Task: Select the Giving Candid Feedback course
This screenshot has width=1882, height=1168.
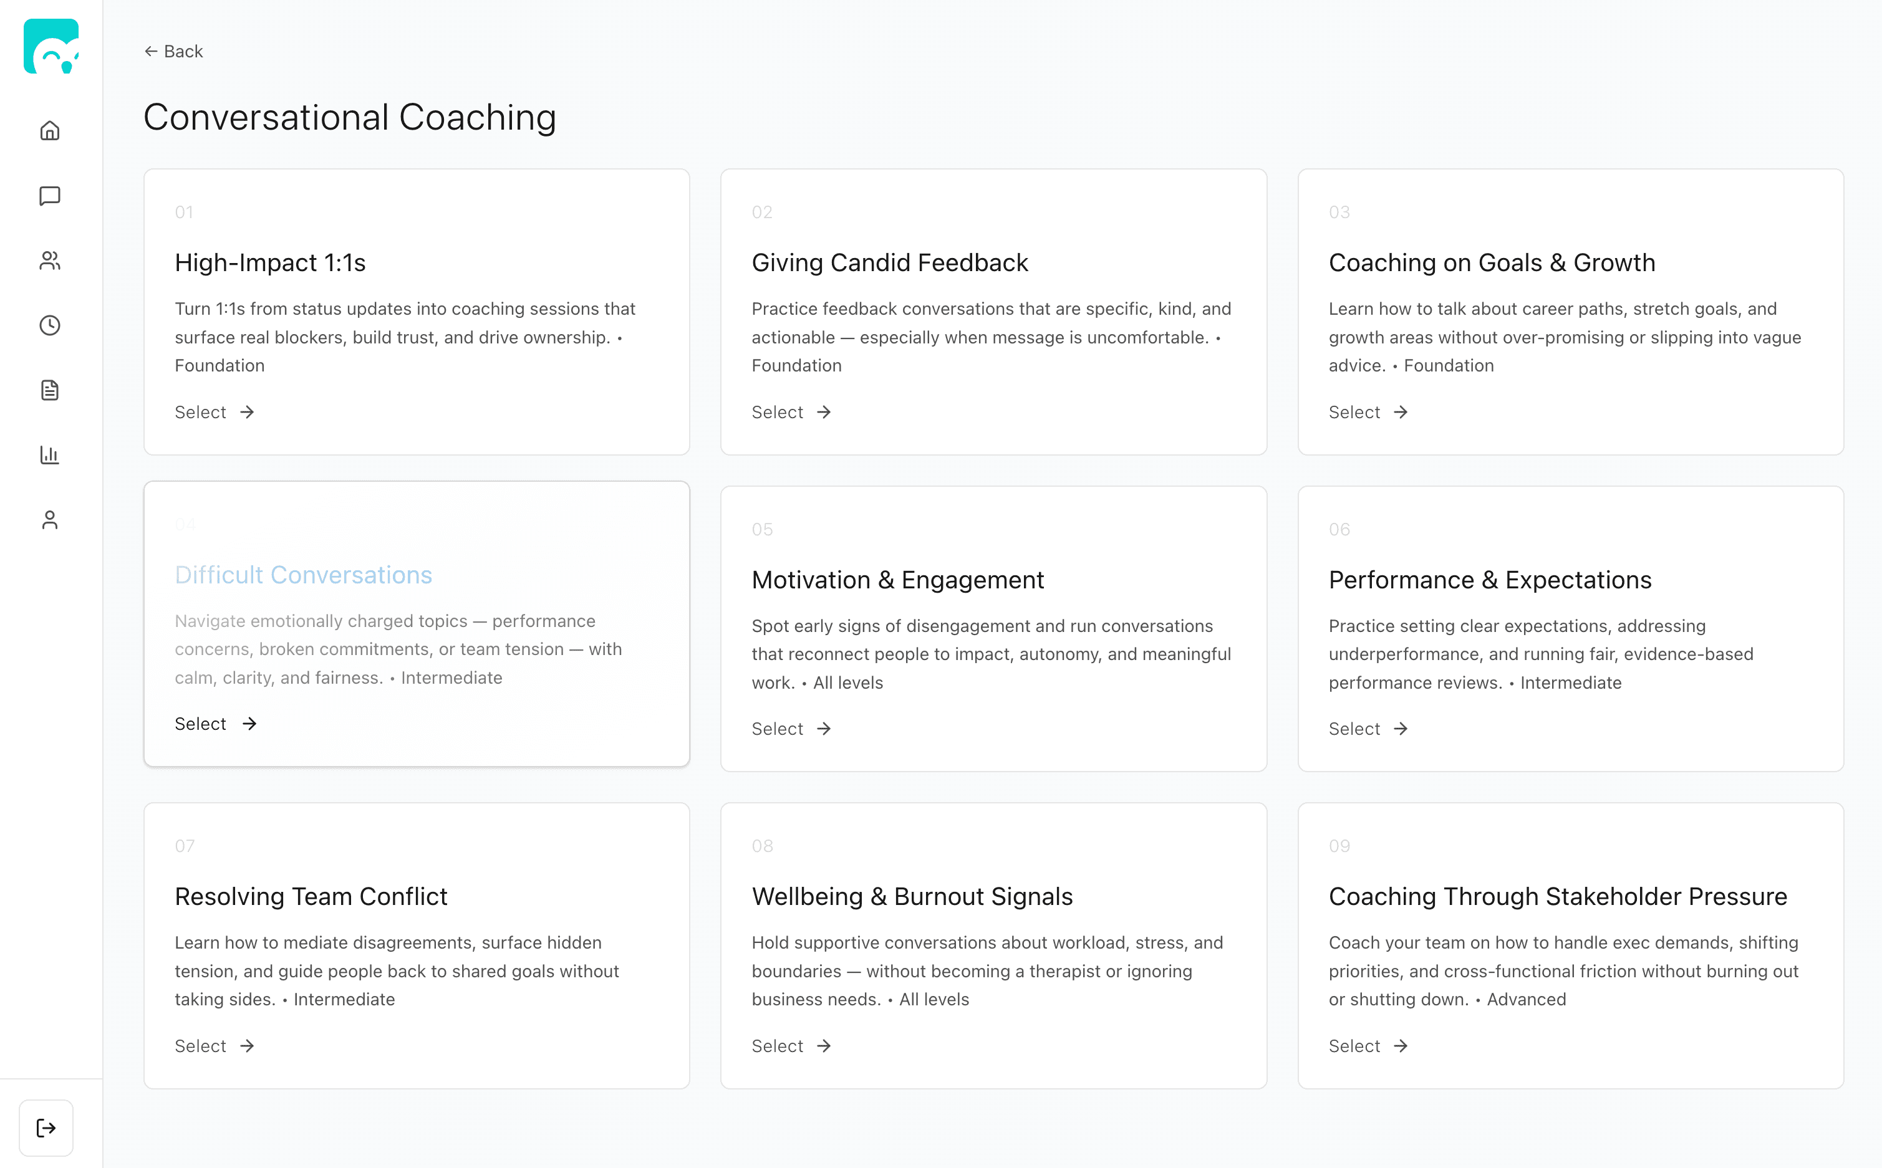Action: 791,412
